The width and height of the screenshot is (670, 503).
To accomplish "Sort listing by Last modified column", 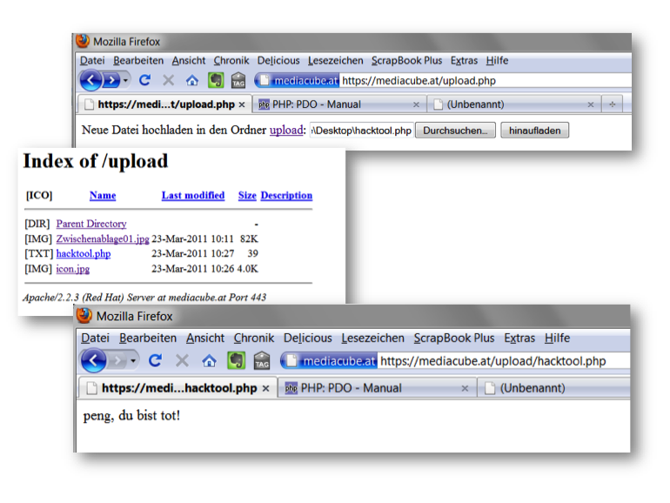I will point(192,195).
